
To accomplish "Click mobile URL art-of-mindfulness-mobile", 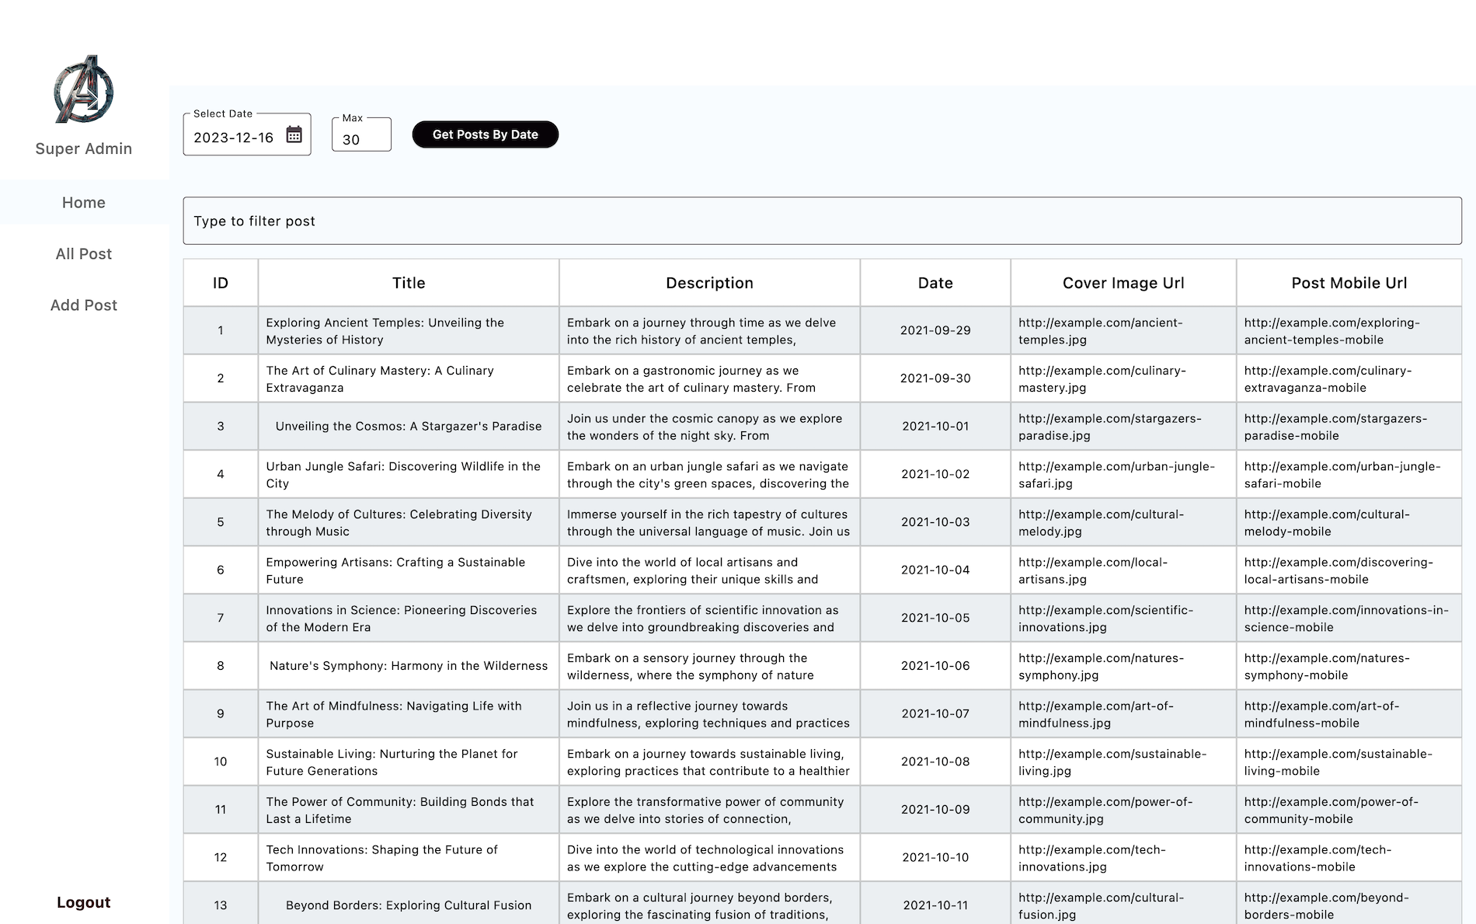I will [x=1321, y=714].
